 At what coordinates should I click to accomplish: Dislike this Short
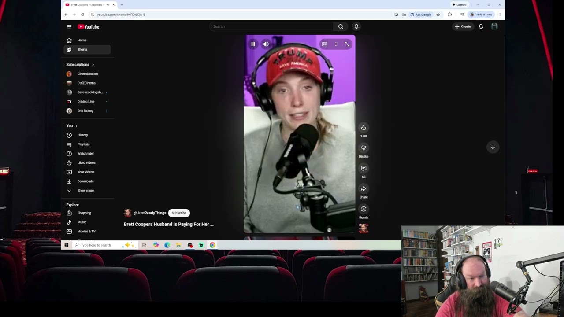coord(364,148)
